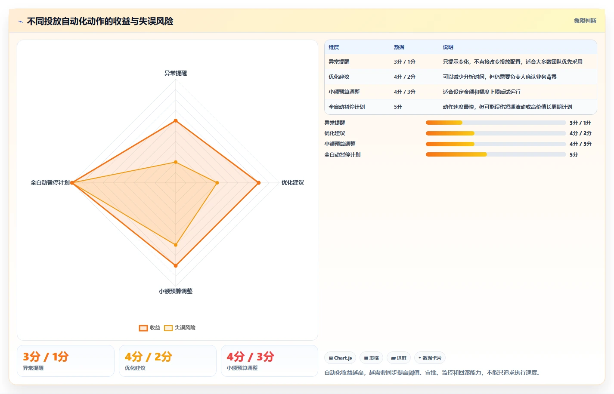Click the 3分 / 1分 table data cell

coord(405,62)
